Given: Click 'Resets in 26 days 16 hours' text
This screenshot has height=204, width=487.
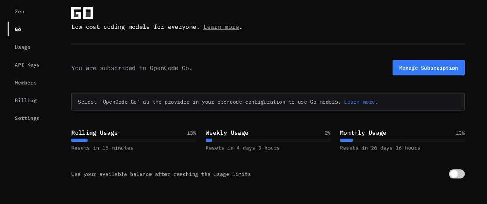Looking at the screenshot, I should [x=380, y=148].
